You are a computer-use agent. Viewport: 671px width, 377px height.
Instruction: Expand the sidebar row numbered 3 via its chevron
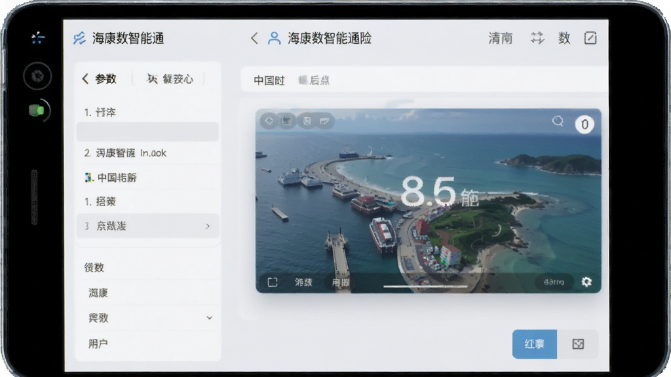(x=208, y=226)
